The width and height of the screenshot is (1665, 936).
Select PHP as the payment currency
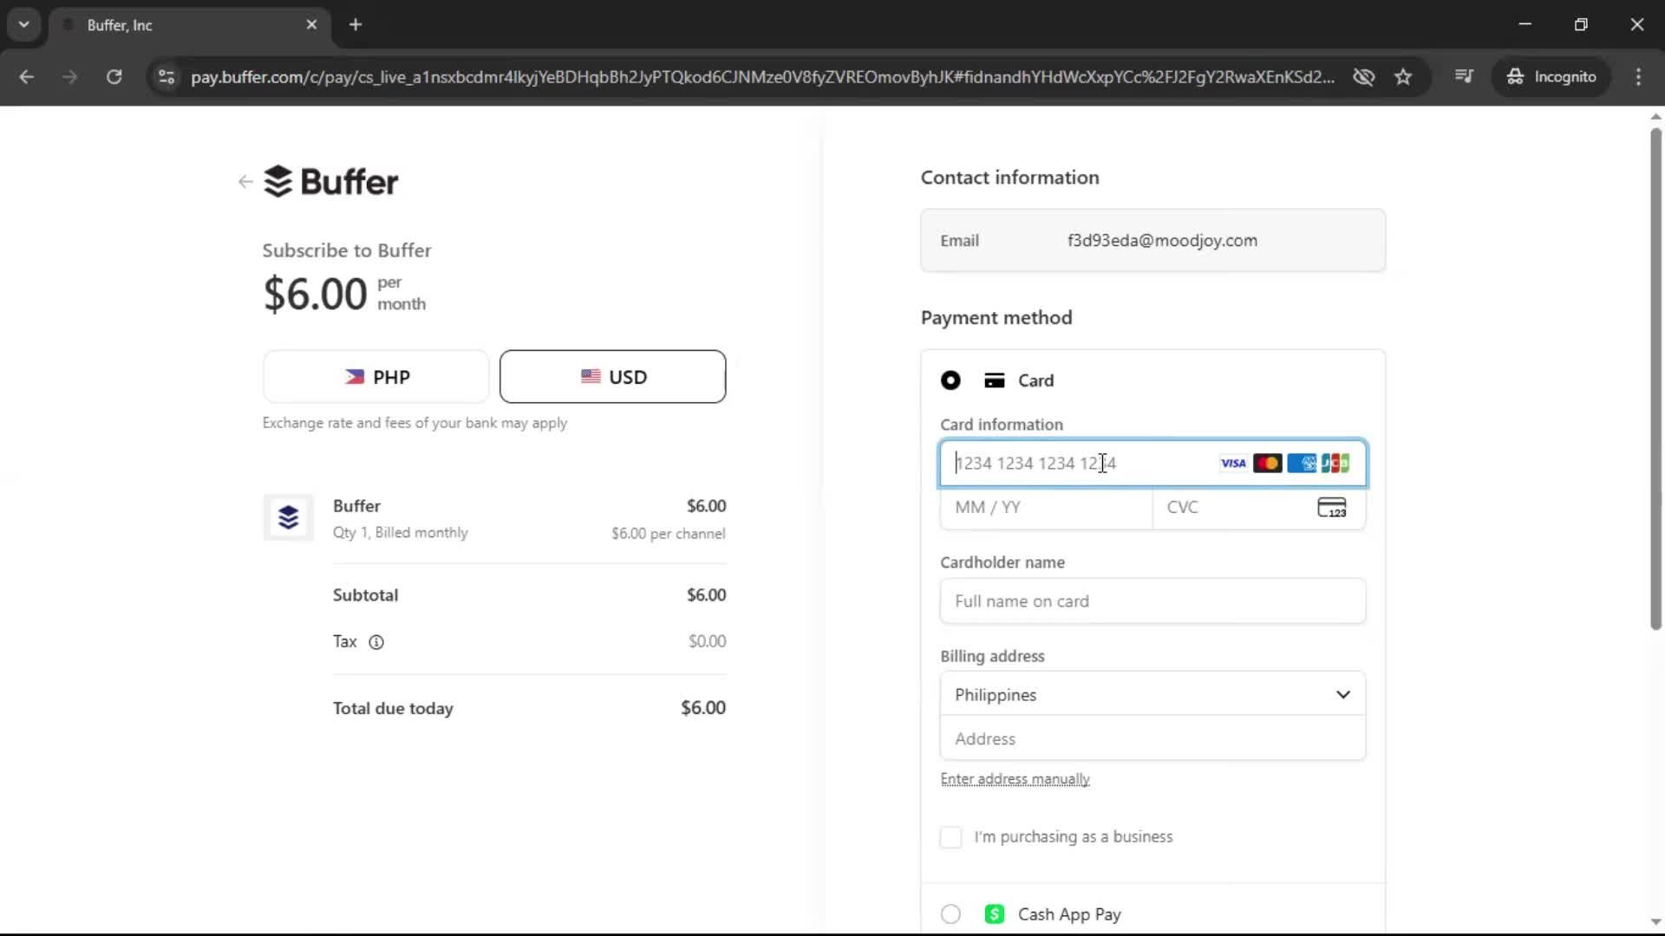[375, 376]
